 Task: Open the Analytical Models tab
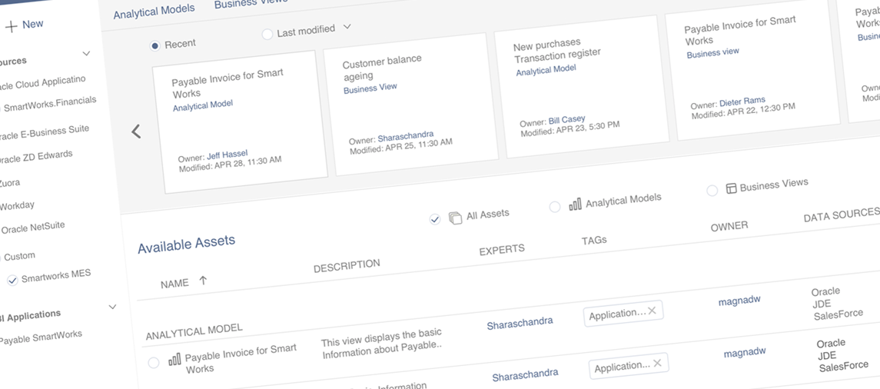(154, 12)
